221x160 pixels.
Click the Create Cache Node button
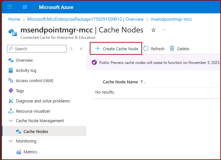pos(117,49)
